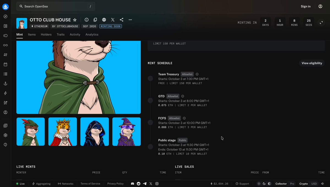Show info for GTD allowlist stage

pos(183,96)
